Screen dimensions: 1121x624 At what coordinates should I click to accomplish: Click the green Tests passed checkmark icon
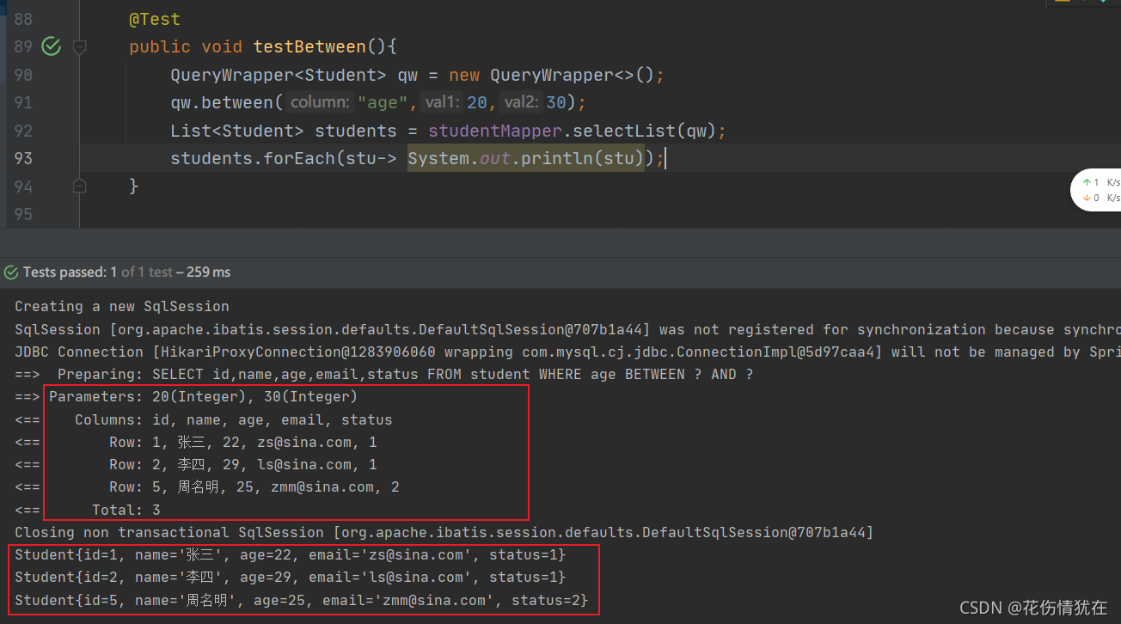[11, 272]
